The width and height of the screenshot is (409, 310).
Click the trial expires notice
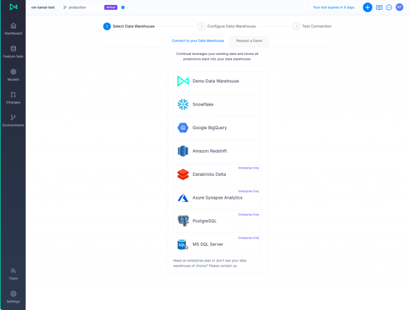coord(334,8)
